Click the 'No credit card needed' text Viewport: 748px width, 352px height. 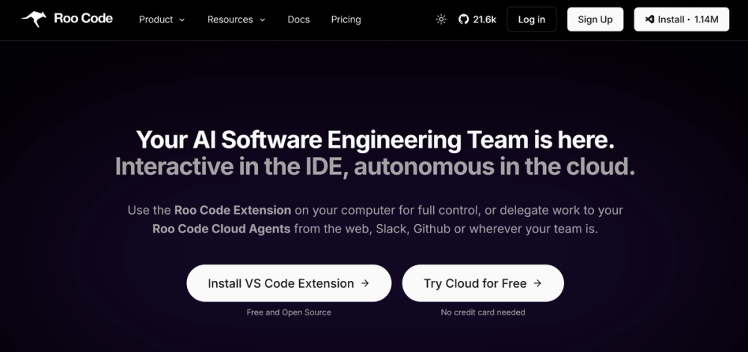tap(482, 312)
